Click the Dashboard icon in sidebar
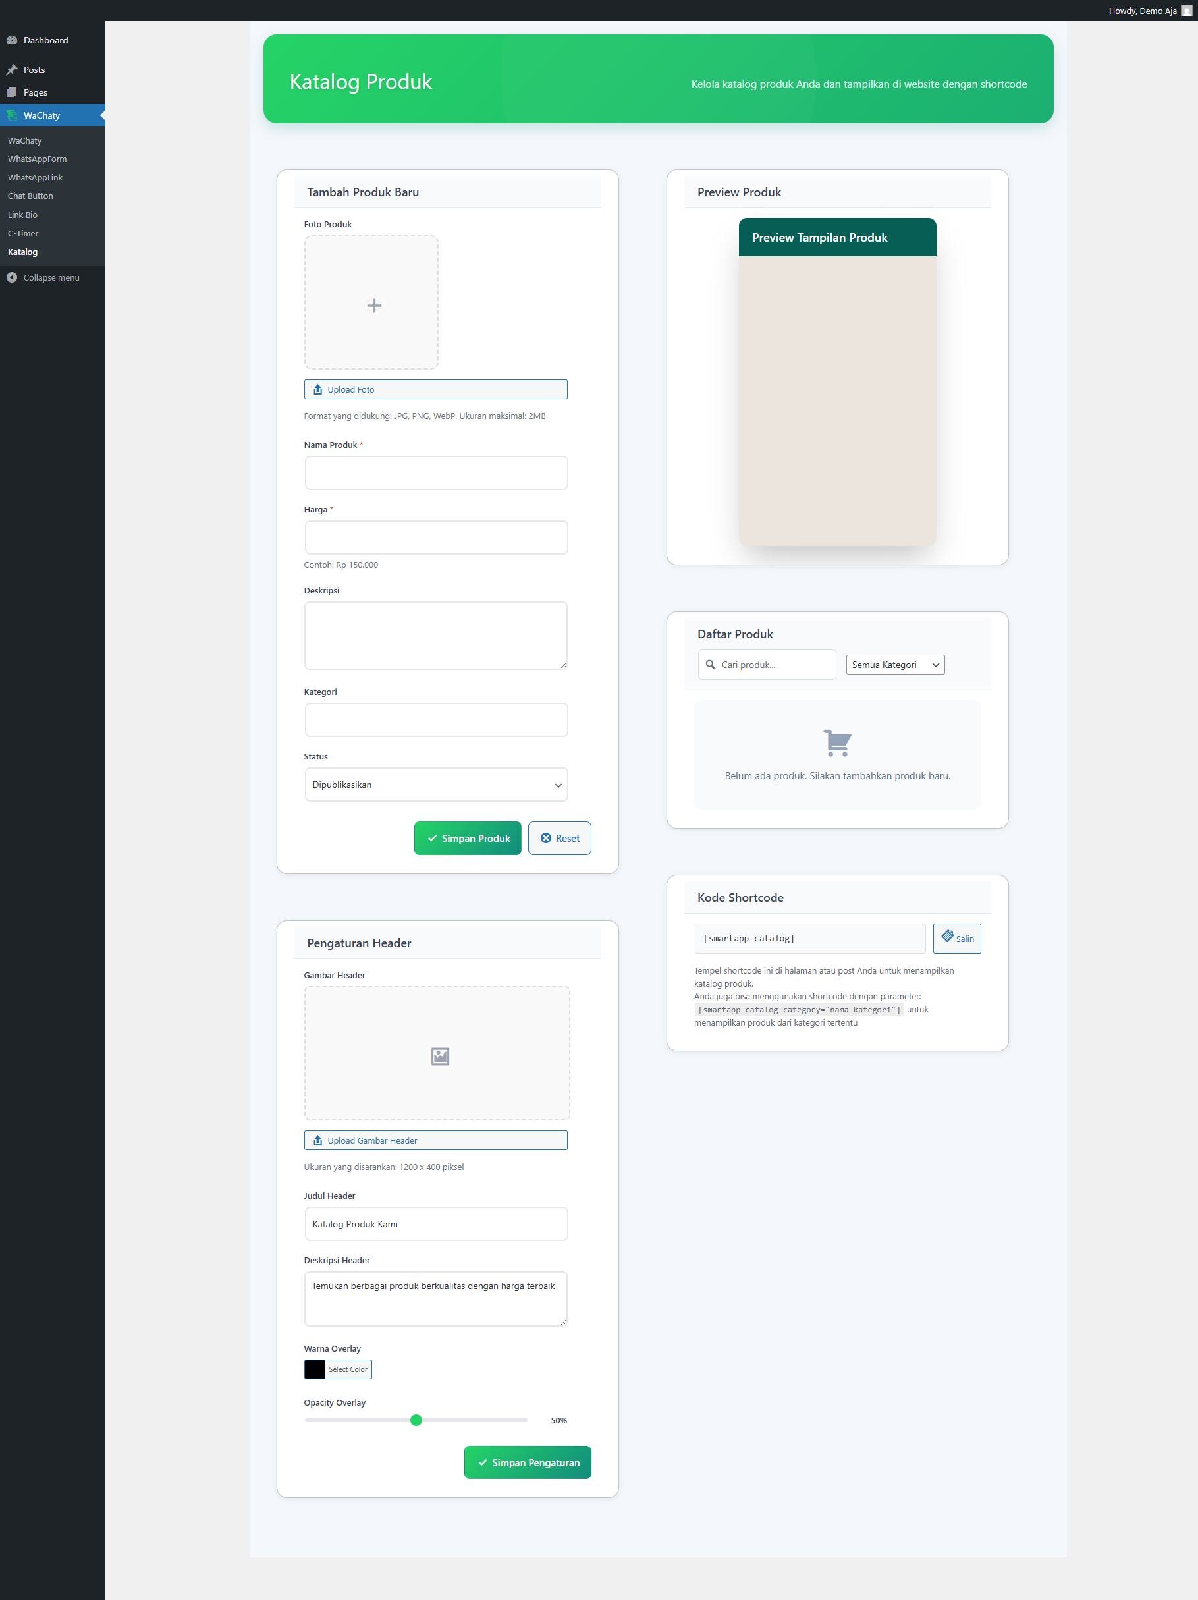 pos(12,40)
